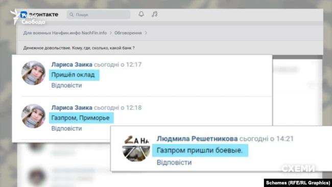This screenshot has height=187, width=332.
Task: Click the timestamp сьогодні о 12:17
Action: coord(117,64)
